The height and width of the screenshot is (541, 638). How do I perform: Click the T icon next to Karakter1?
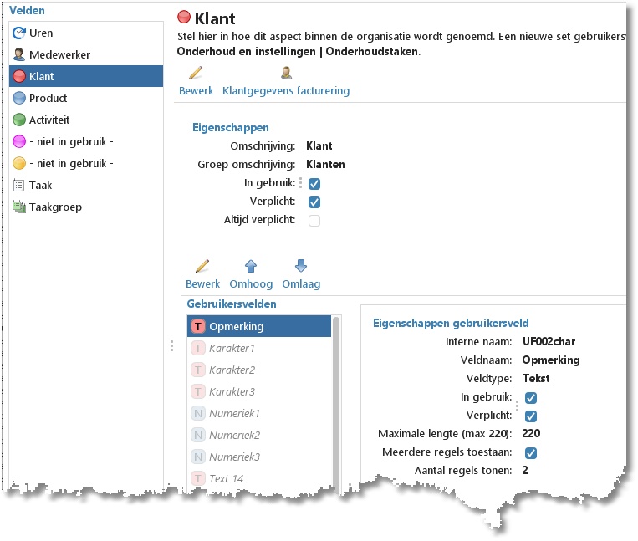198,348
